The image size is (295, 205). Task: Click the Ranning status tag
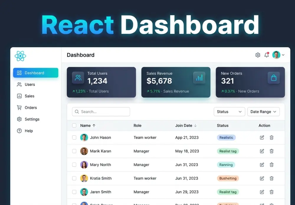(226, 165)
